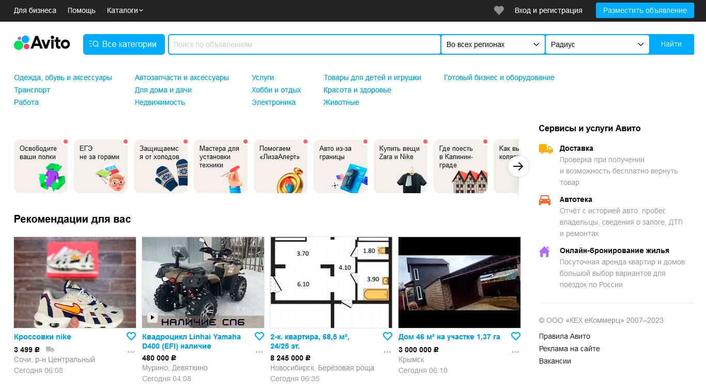Viewport: 706px width, 392px height.
Task: Open the 2-к. квартира floor plan thumbnail
Action: pos(331,283)
